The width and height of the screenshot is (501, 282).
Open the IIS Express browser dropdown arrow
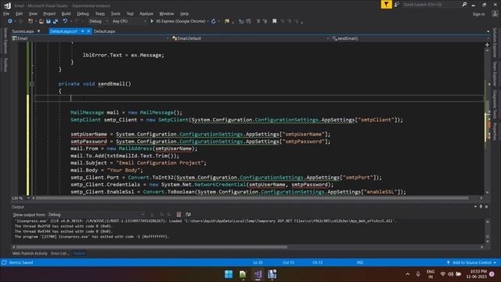(208, 21)
